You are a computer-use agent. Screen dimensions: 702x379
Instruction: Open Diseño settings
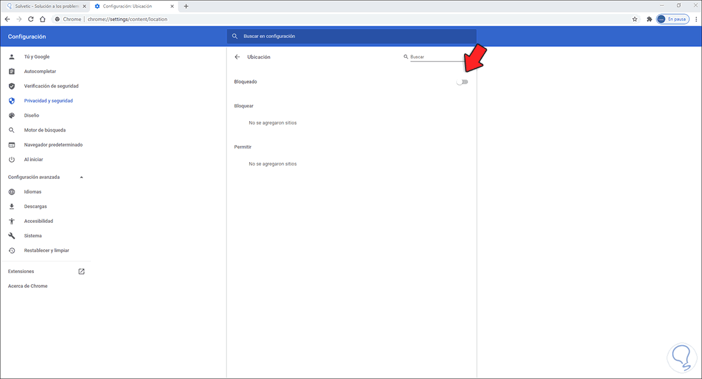[32, 115]
